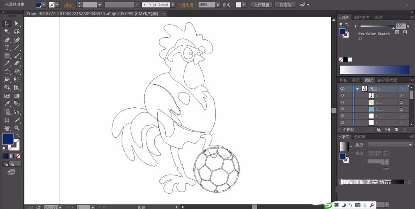Collapse the 图层 1 layer tree

click(x=358, y=89)
